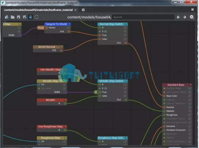Open help for Roughness Map node
This screenshot has height=148, width=199.
(66, 138)
